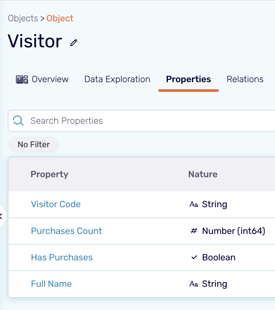The width and height of the screenshot is (275, 310).
Task: Open the Has Purchases property link
Action: (62, 257)
